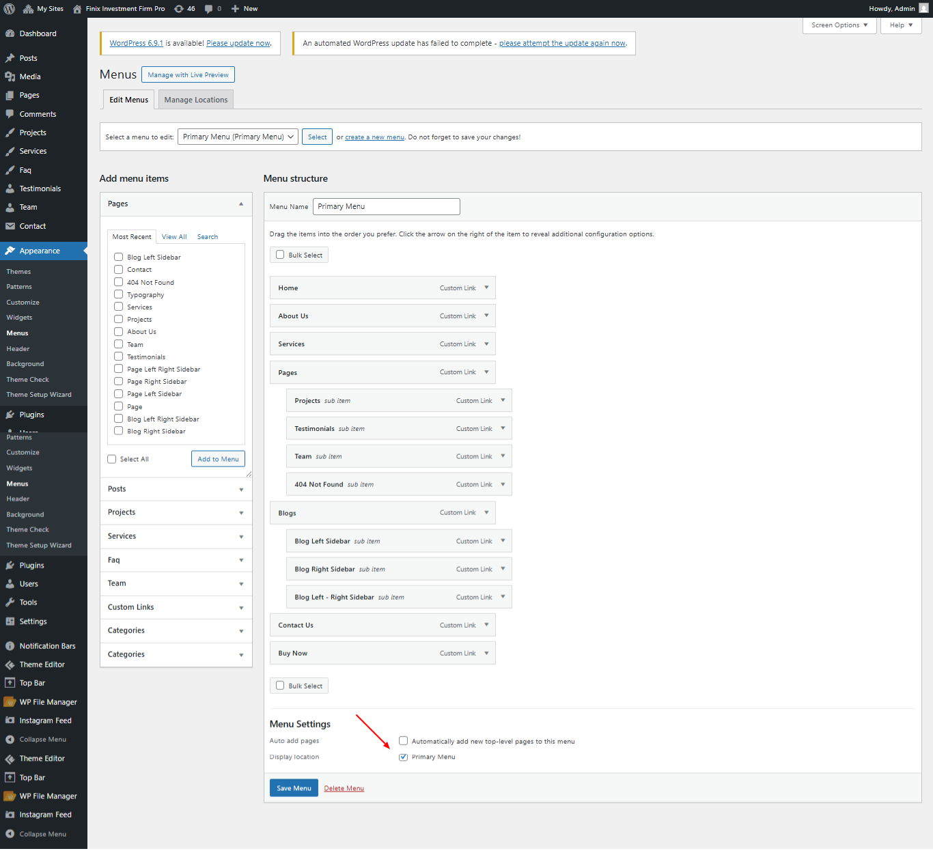Click the Dashboard icon in the sidebar
933x851 pixels.
[10, 33]
